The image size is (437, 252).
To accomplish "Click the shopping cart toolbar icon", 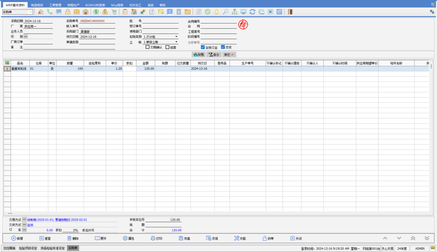I will coord(114,12).
